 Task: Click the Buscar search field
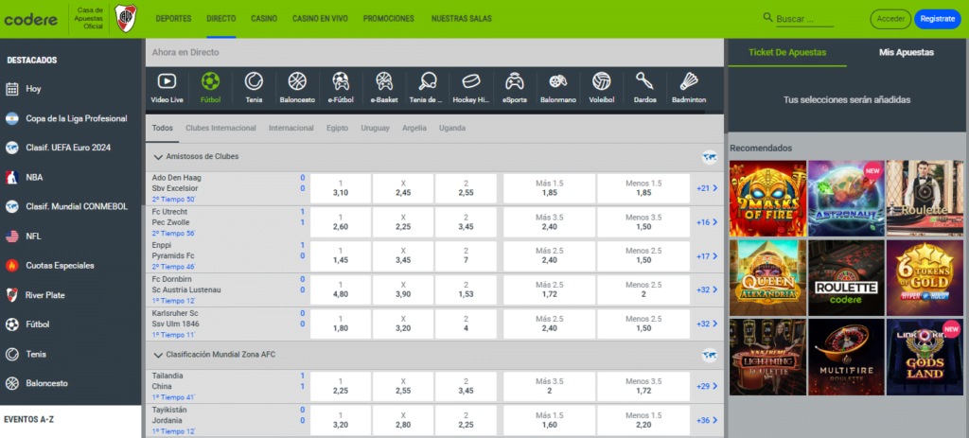coord(804,20)
